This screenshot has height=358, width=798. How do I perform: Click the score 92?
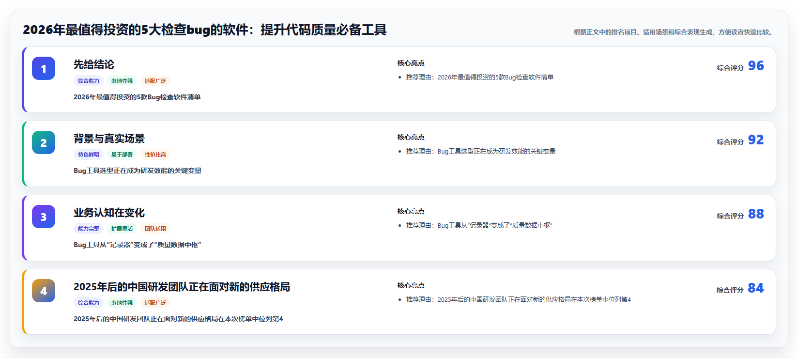point(756,140)
